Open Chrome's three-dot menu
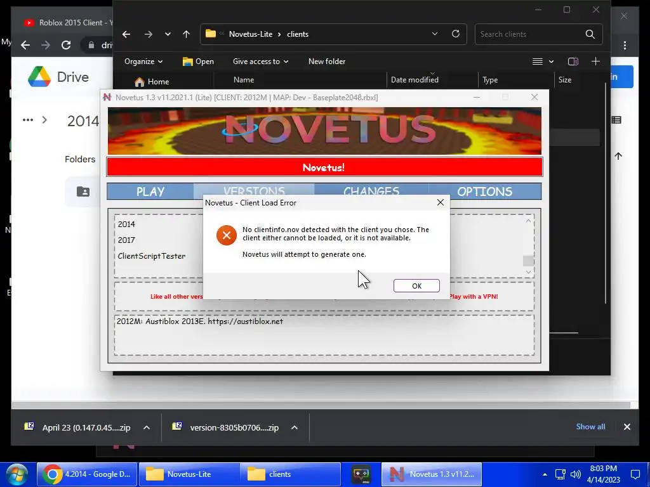Image resolution: width=650 pixels, height=487 pixels. coord(625,45)
